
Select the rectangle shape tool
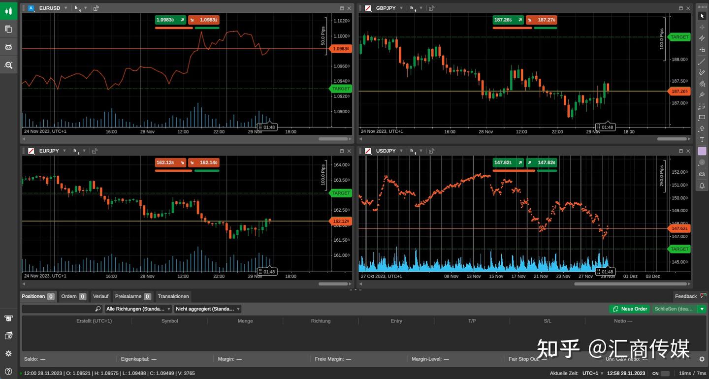(x=702, y=118)
